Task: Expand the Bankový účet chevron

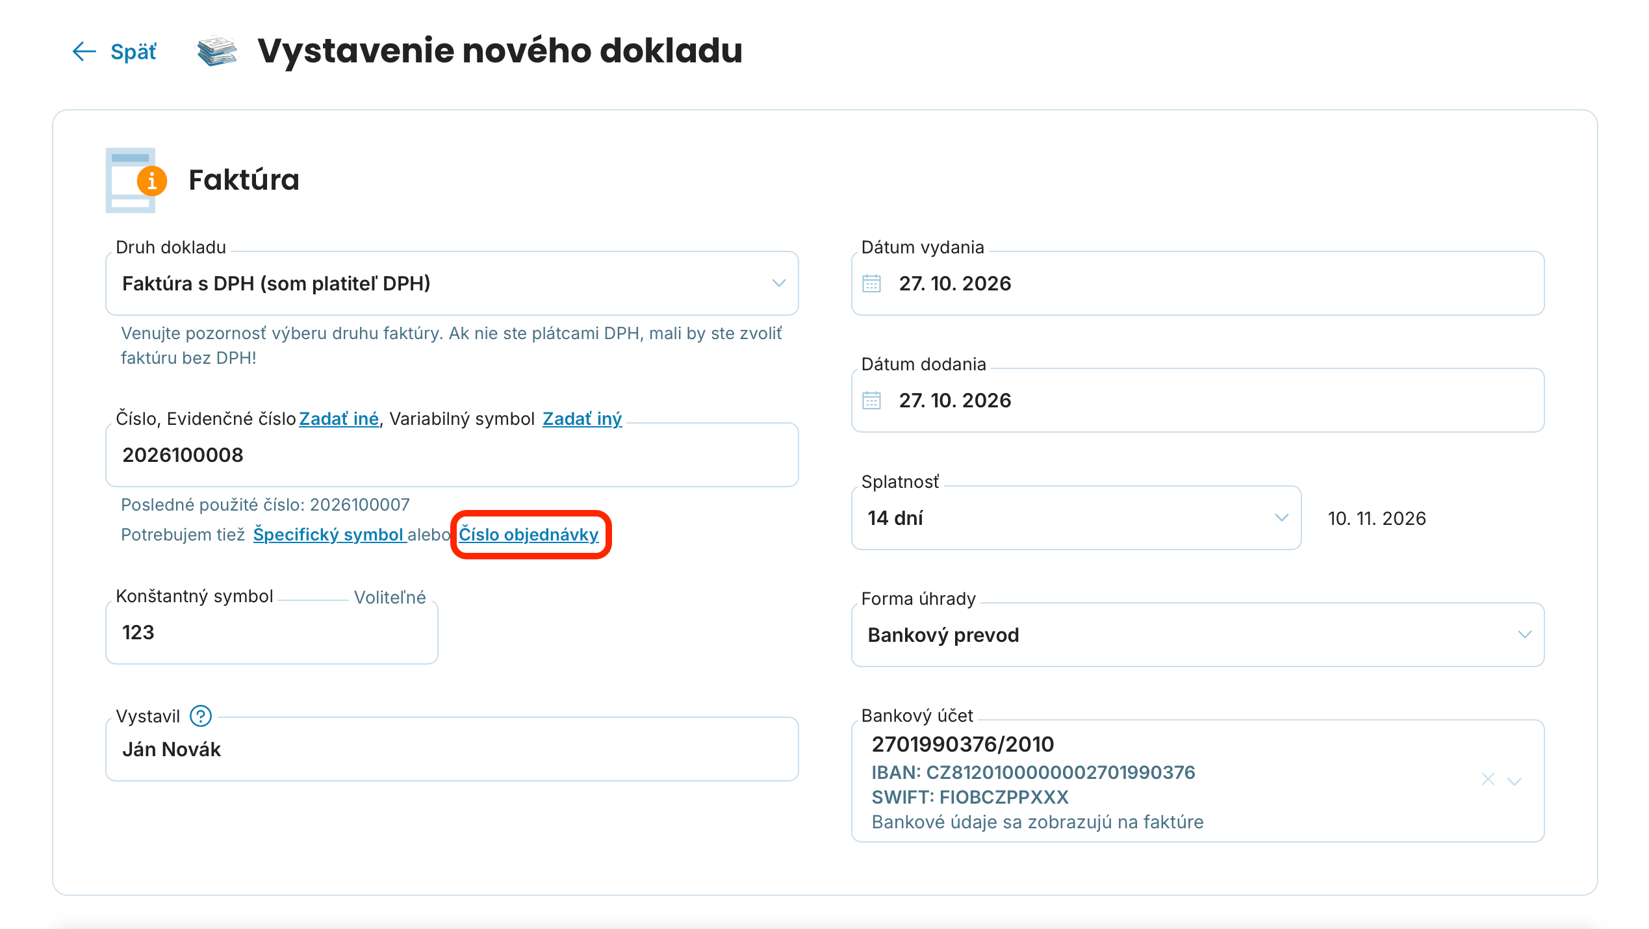Action: 1515,781
